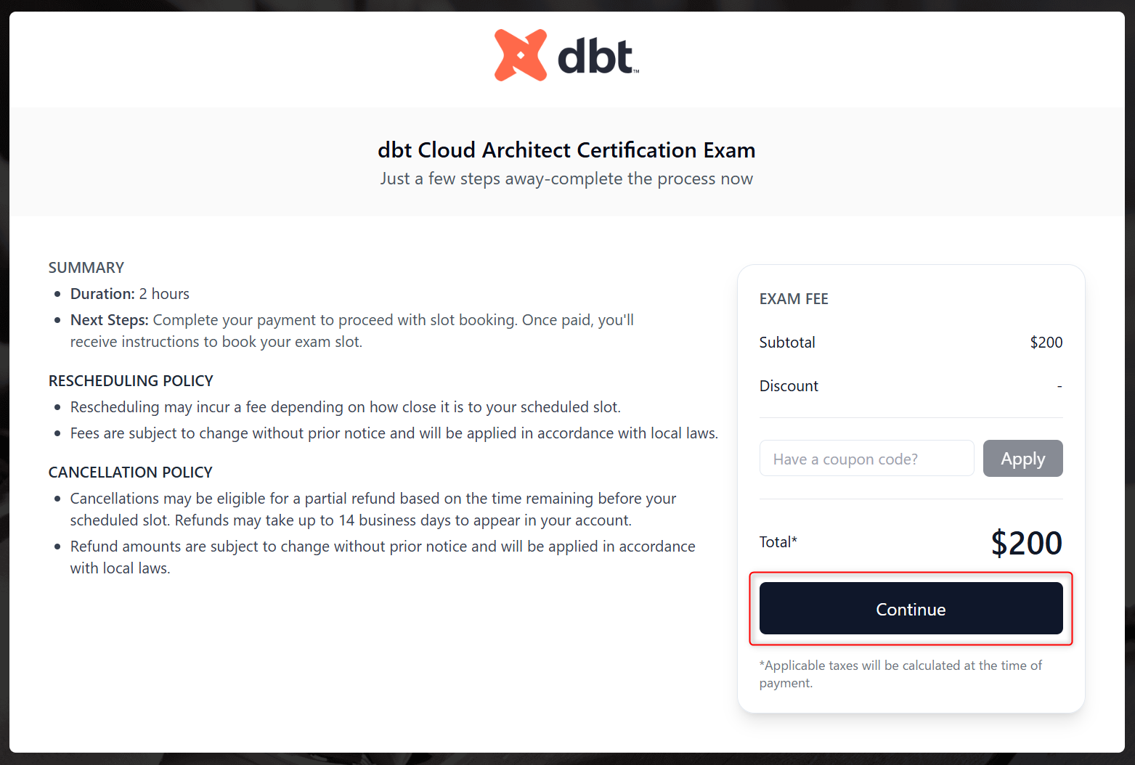Click the "Refund amounts are subject" bullet

click(x=383, y=557)
